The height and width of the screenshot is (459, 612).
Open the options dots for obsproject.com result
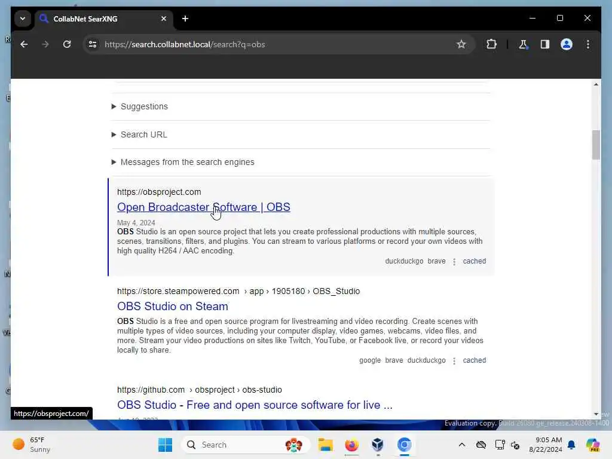(x=454, y=262)
